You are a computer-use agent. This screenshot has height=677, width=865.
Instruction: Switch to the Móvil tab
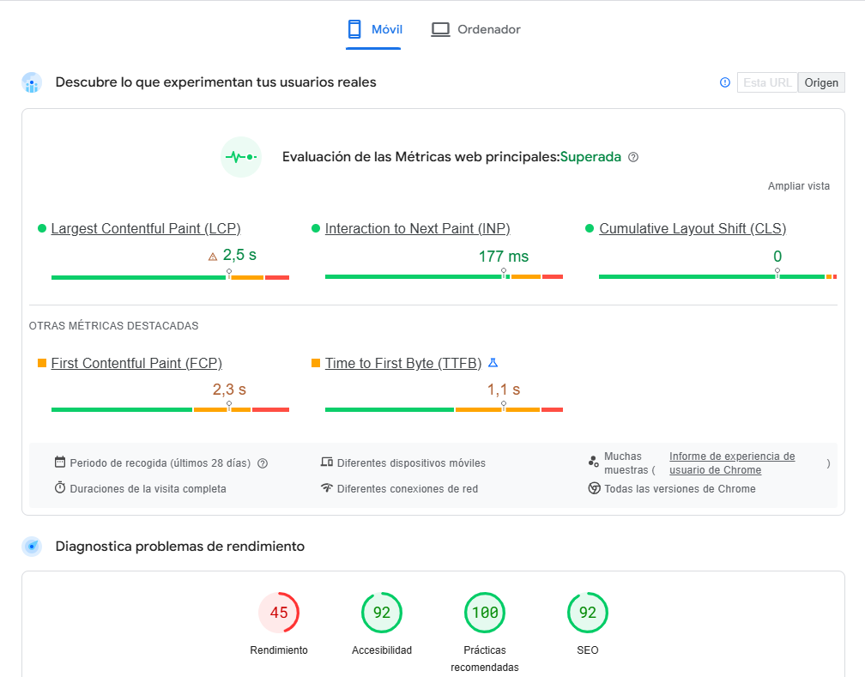click(x=374, y=29)
